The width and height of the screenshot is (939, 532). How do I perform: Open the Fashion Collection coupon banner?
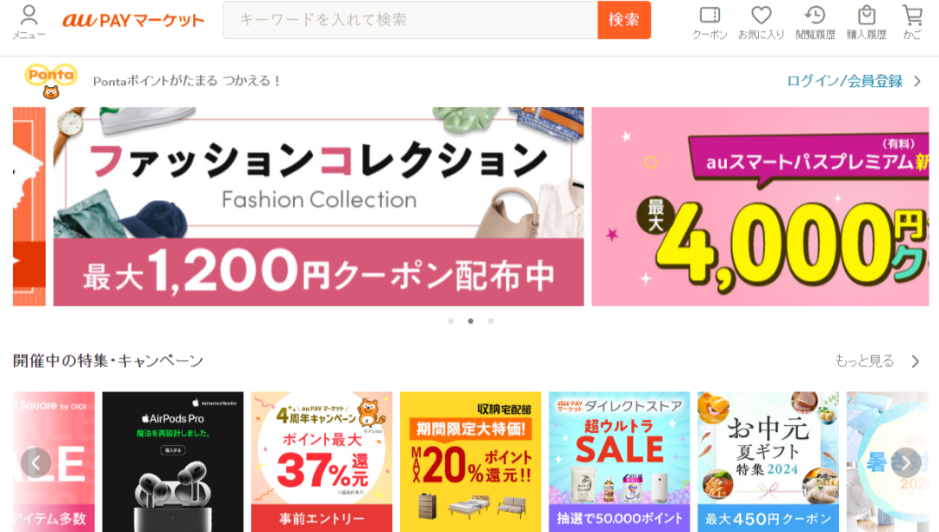tap(318, 207)
